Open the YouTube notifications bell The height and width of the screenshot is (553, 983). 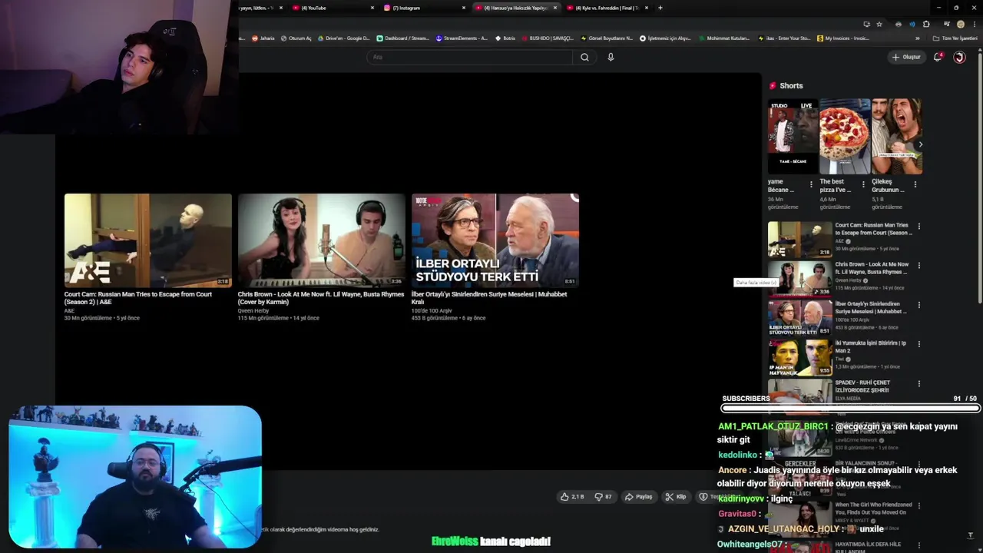click(937, 57)
